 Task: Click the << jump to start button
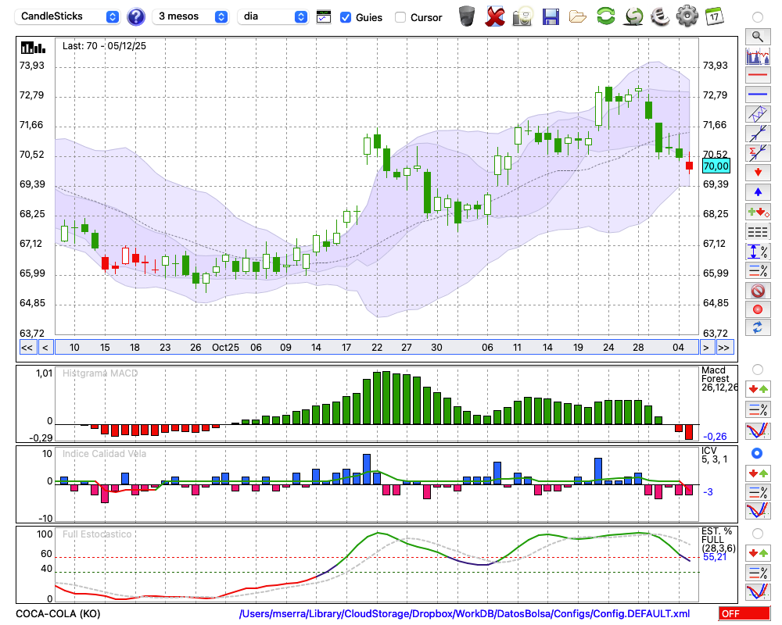(27, 348)
